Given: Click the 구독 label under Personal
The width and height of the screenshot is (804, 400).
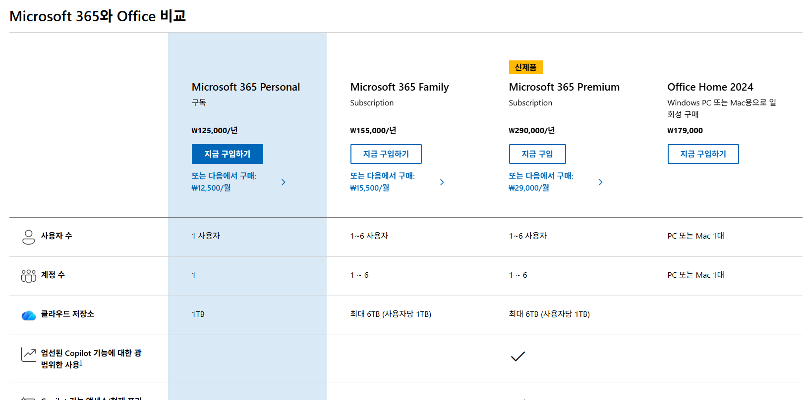Looking at the screenshot, I should click(x=199, y=102).
